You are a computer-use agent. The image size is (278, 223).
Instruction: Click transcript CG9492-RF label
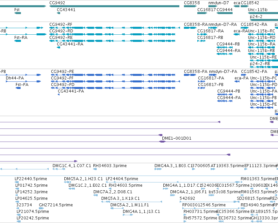coord(61,25)
